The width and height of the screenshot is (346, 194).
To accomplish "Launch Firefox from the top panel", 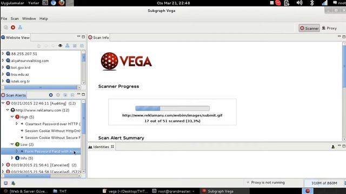I will point(62,3).
